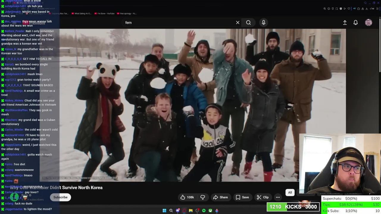
Task: Open OBS Studio from the taskbar
Action: coord(197,210)
